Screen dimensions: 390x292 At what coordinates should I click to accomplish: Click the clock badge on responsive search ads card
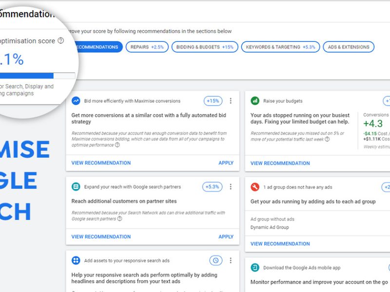[215, 260]
